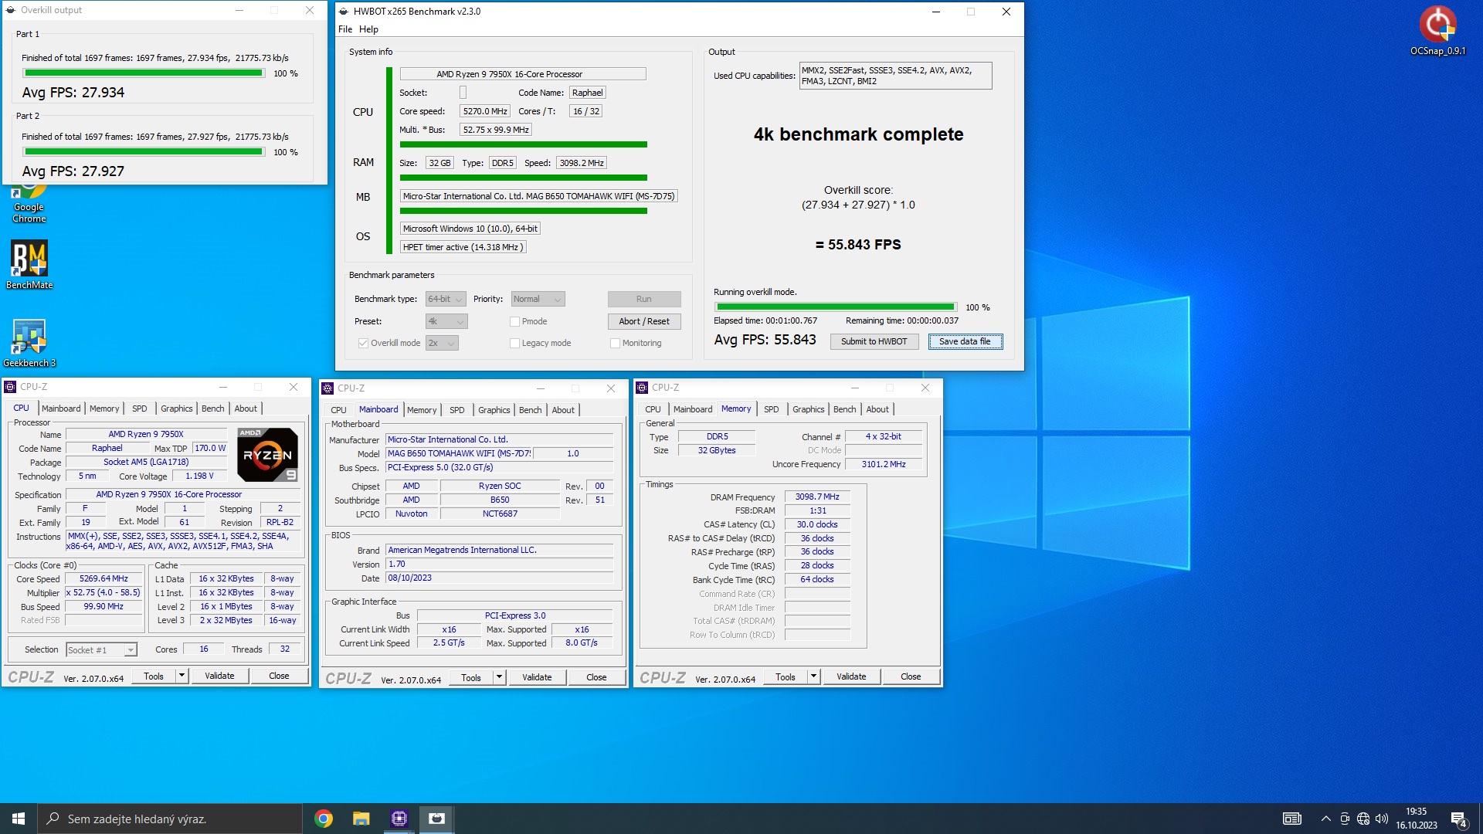
Task: Launch Geekbench 3 from the desktop
Action: (29, 343)
